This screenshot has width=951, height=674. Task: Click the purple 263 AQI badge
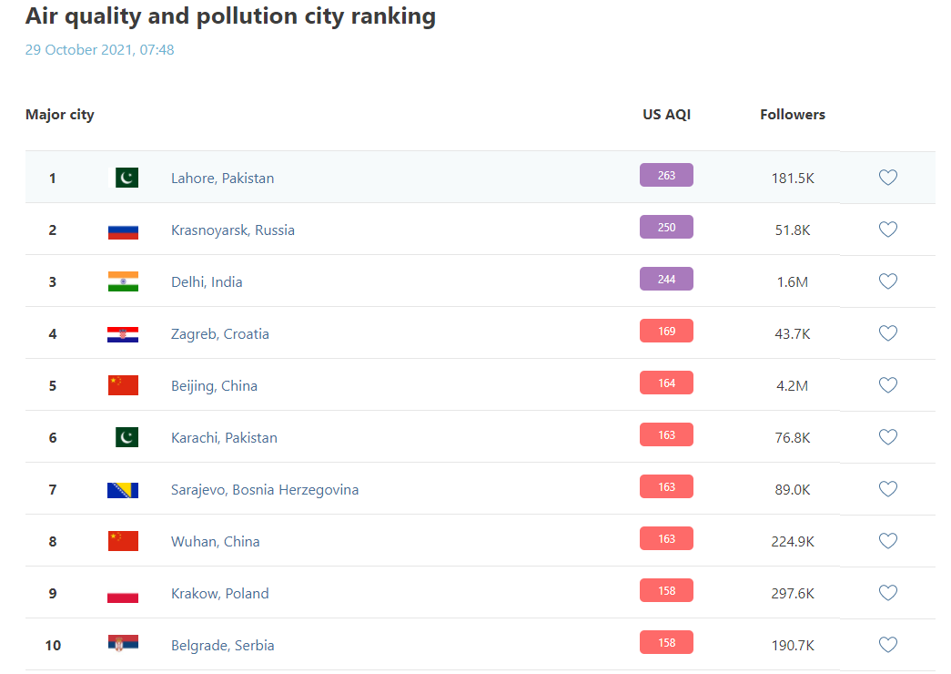click(666, 175)
